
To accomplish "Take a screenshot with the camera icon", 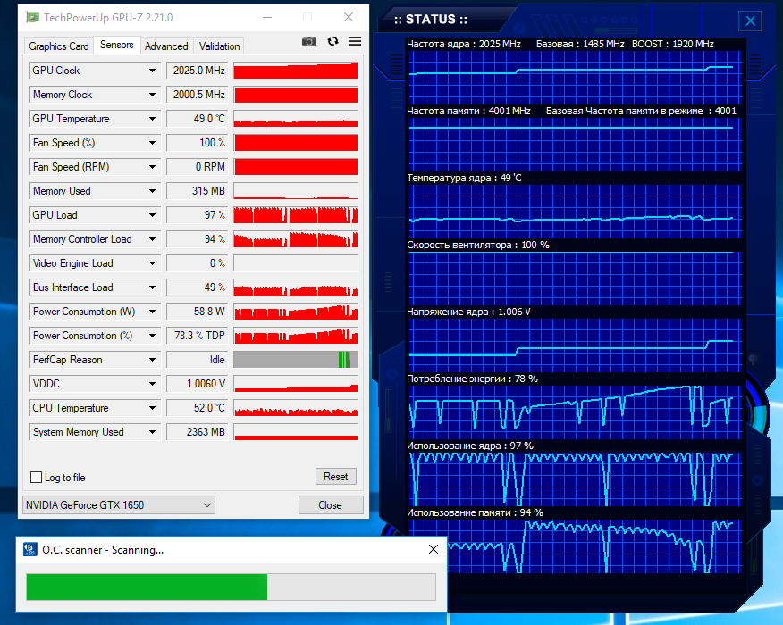I will (x=309, y=41).
